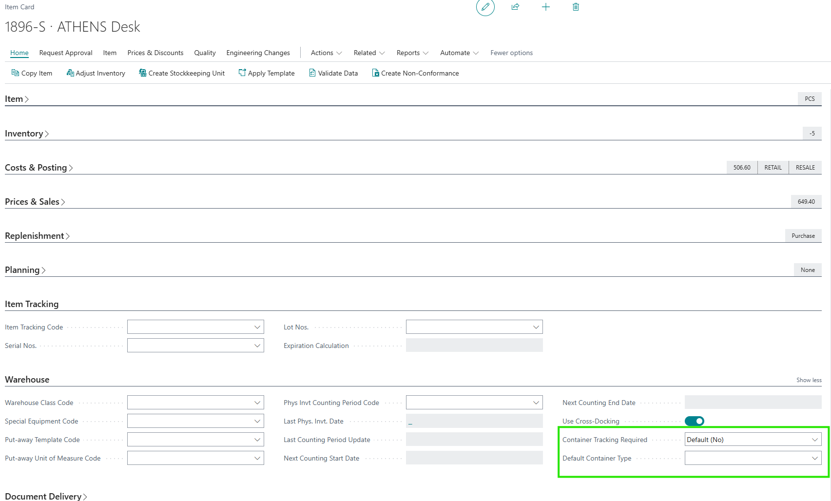
Task: Click Show less in Warehouse section
Action: [x=809, y=380]
